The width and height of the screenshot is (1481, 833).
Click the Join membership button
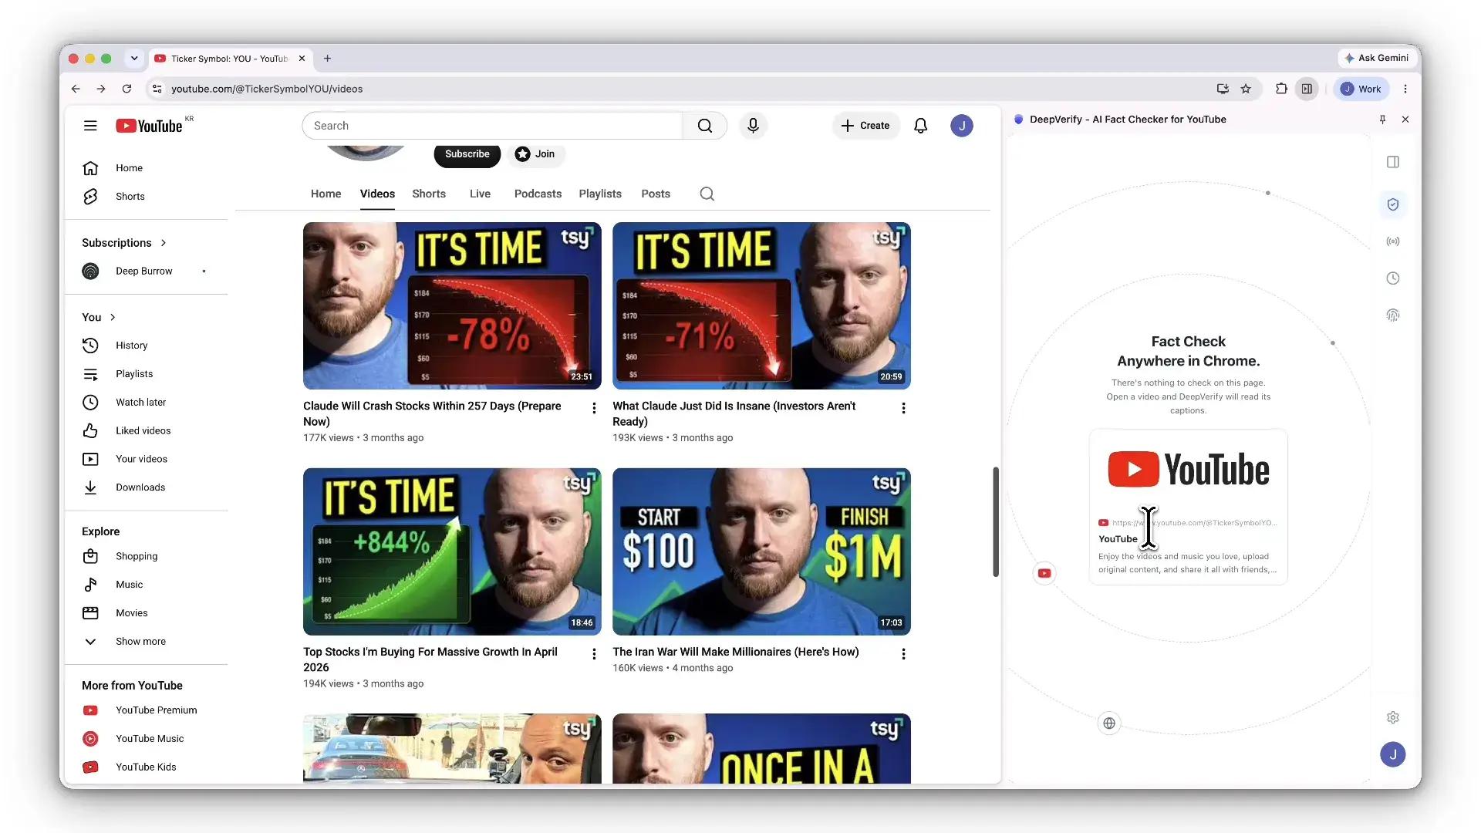tap(535, 154)
